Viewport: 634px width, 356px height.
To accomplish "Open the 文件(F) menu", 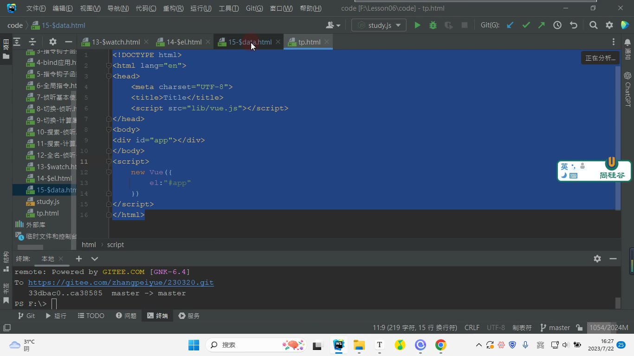I will tap(36, 8).
